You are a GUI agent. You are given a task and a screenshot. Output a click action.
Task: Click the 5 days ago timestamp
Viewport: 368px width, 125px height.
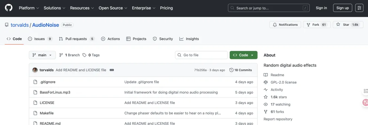[244, 92]
